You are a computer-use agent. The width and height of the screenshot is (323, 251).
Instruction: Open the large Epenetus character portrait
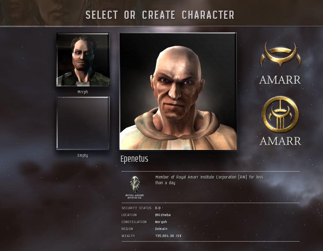tap(178, 91)
